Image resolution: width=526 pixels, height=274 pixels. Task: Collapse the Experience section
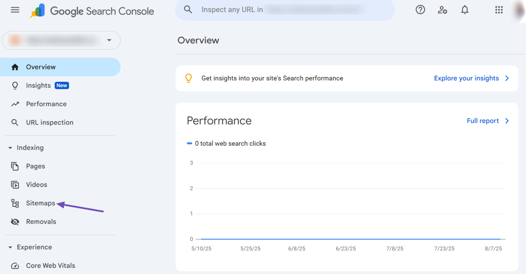10,247
